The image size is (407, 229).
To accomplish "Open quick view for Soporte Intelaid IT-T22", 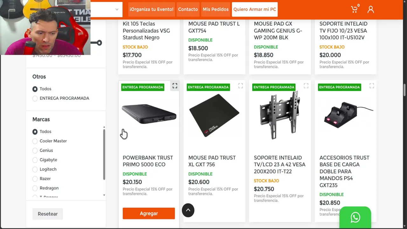I will (x=306, y=86).
